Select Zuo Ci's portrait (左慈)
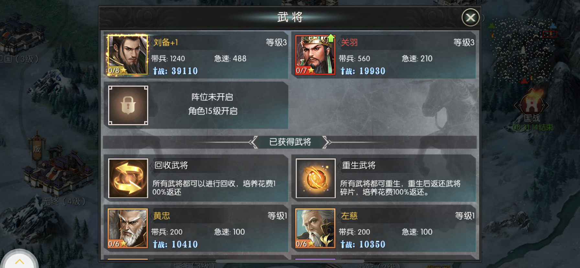The image size is (580, 268). click(316, 228)
